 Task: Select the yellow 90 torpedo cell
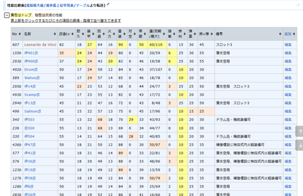click(122, 44)
